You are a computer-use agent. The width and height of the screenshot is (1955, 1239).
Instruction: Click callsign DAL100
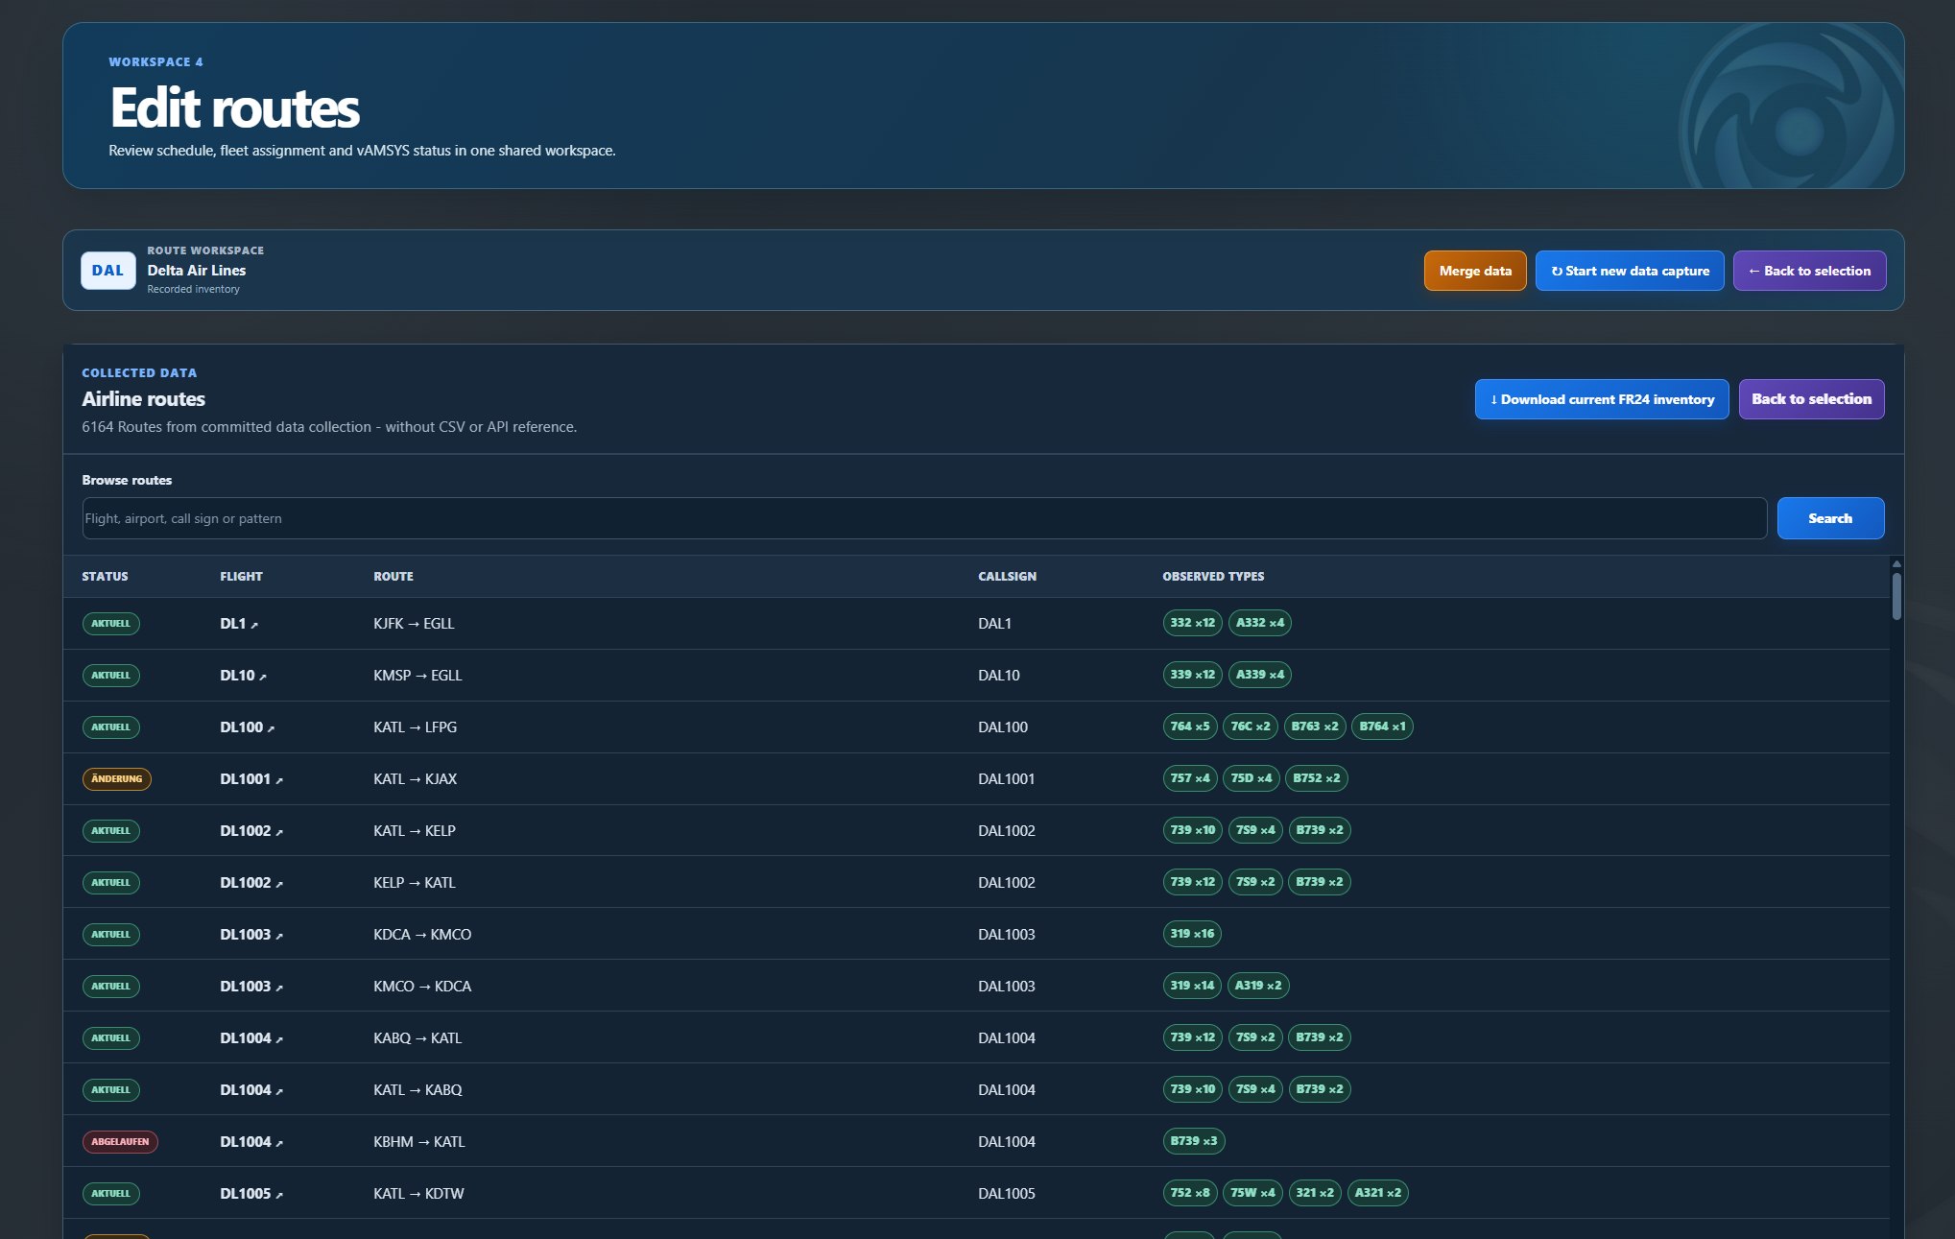[1003, 727]
